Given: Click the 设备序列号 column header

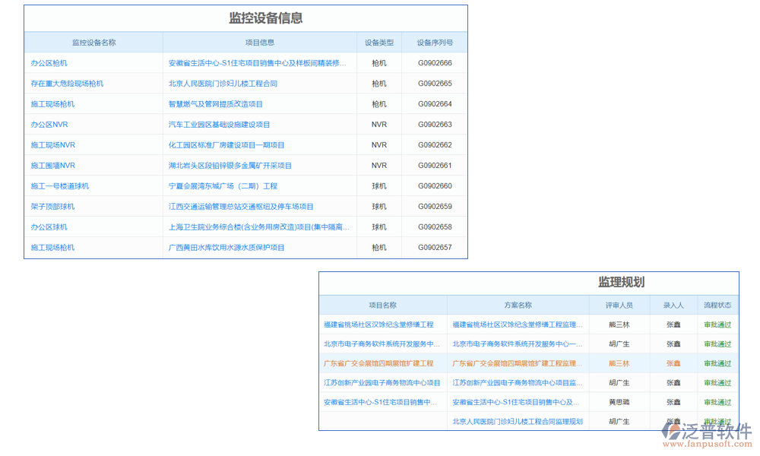Looking at the screenshot, I should click(x=434, y=43).
